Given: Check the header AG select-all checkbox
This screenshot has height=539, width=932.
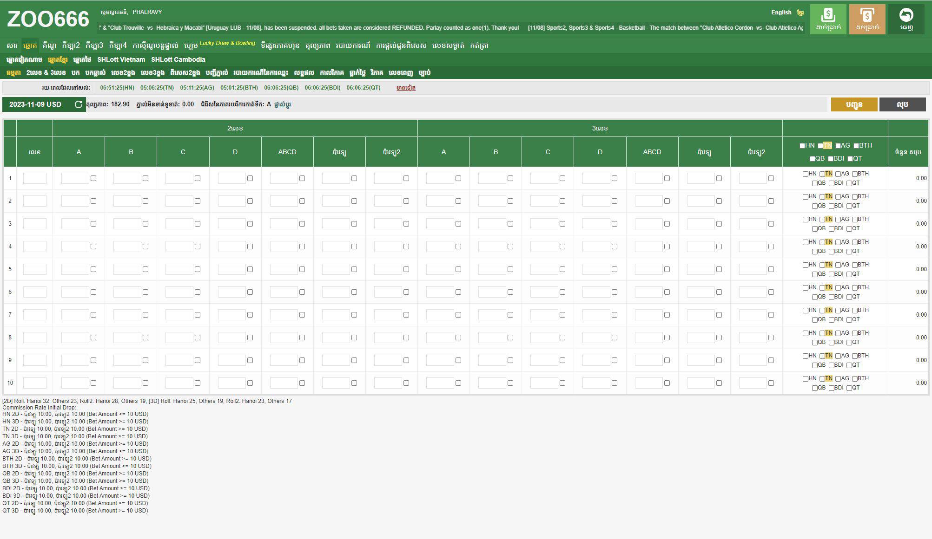Looking at the screenshot, I should [838, 146].
